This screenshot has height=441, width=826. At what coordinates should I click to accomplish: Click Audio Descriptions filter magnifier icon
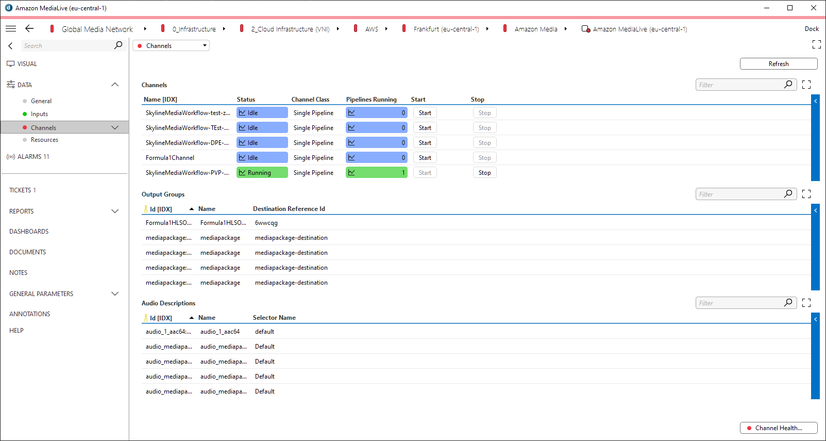[788, 303]
